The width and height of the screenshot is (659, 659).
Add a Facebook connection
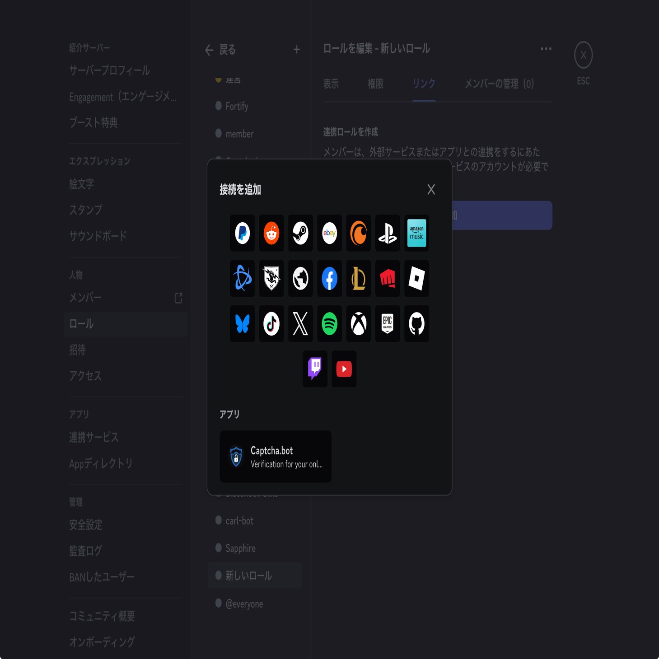329,278
